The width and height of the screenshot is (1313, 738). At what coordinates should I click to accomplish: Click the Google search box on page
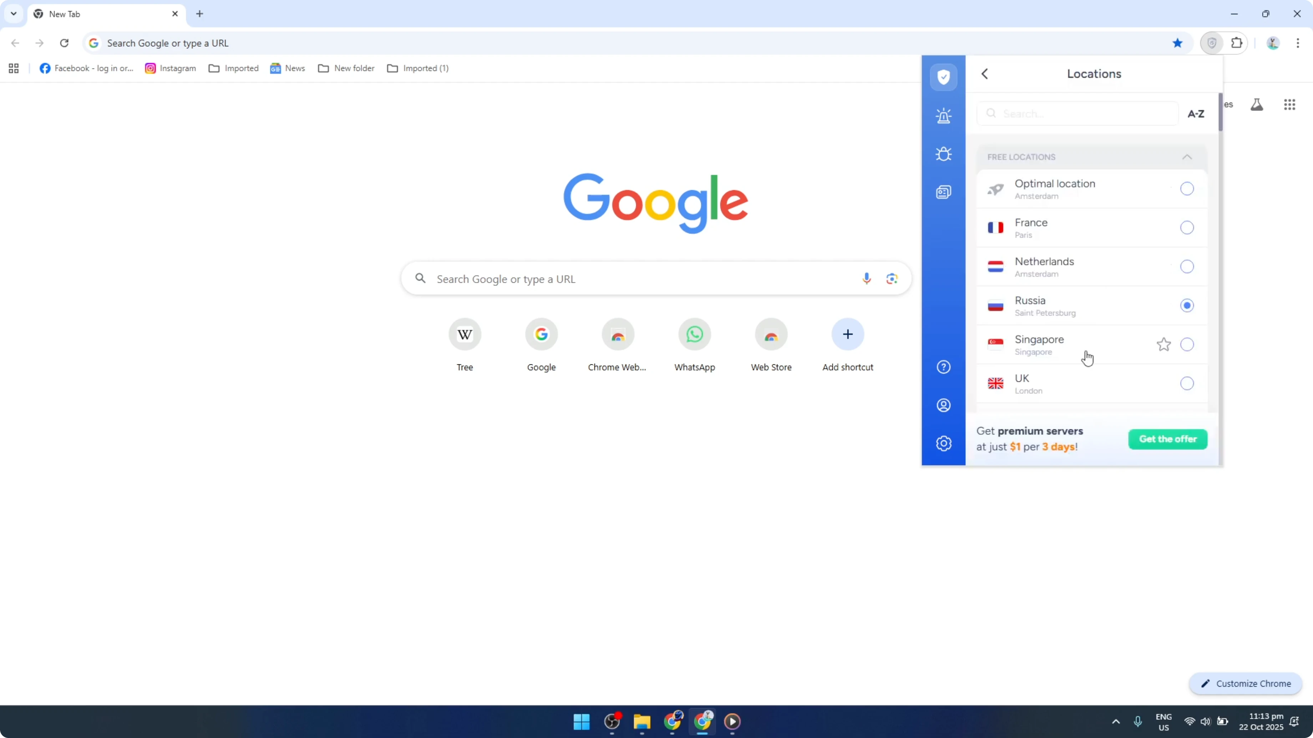(x=655, y=278)
